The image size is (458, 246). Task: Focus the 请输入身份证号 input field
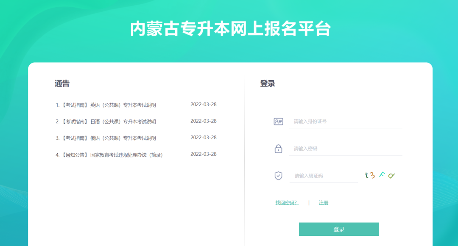[x=345, y=121]
